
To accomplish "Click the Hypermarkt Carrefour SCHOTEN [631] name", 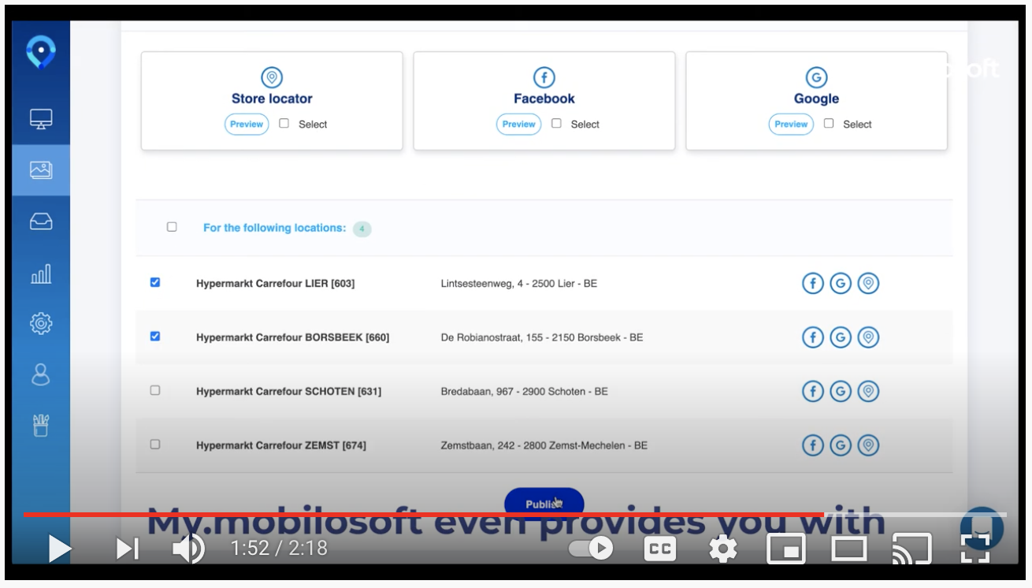I will (289, 391).
